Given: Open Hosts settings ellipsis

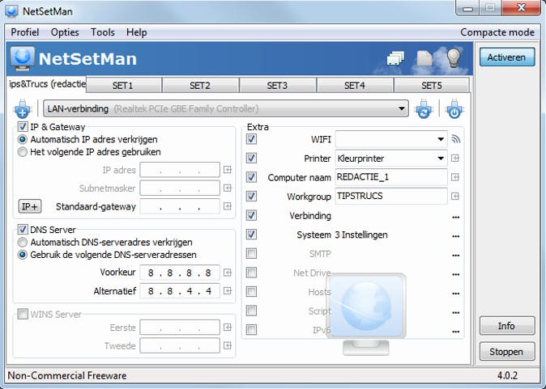Looking at the screenshot, I should coord(455,294).
